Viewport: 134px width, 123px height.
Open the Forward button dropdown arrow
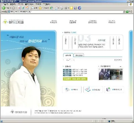pyautogui.click(x=16, y=8)
